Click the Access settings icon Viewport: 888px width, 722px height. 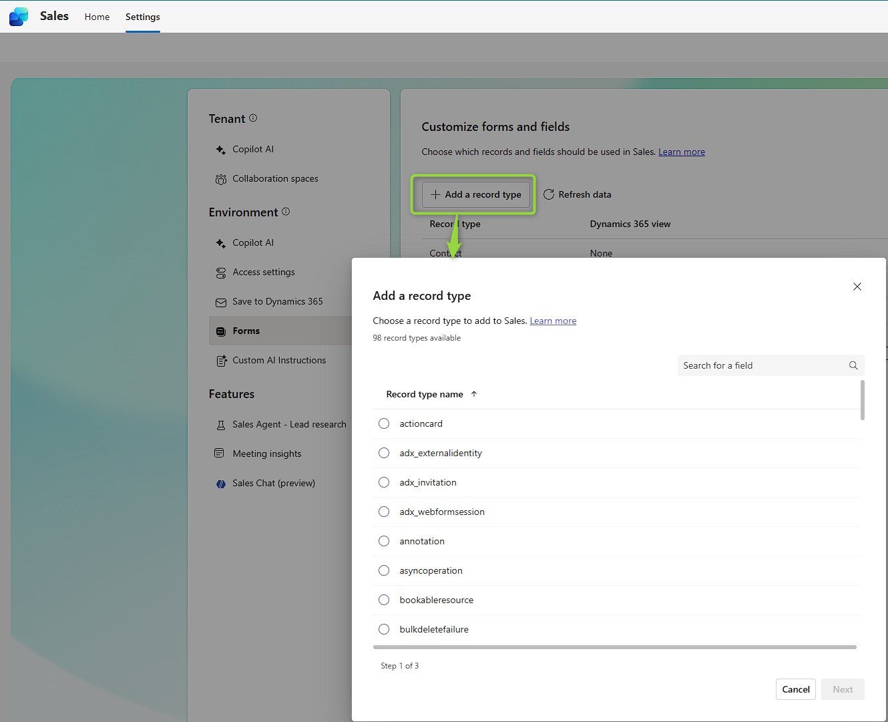pos(221,273)
